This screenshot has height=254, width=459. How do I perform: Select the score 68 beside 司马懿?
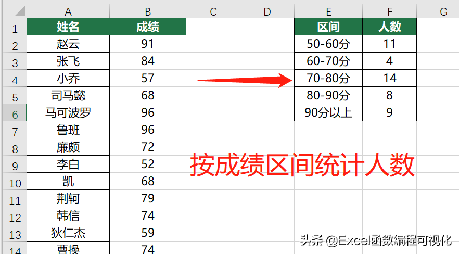[x=148, y=95]
